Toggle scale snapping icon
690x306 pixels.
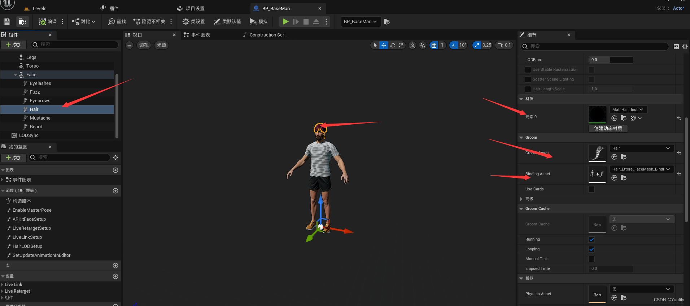477,45
